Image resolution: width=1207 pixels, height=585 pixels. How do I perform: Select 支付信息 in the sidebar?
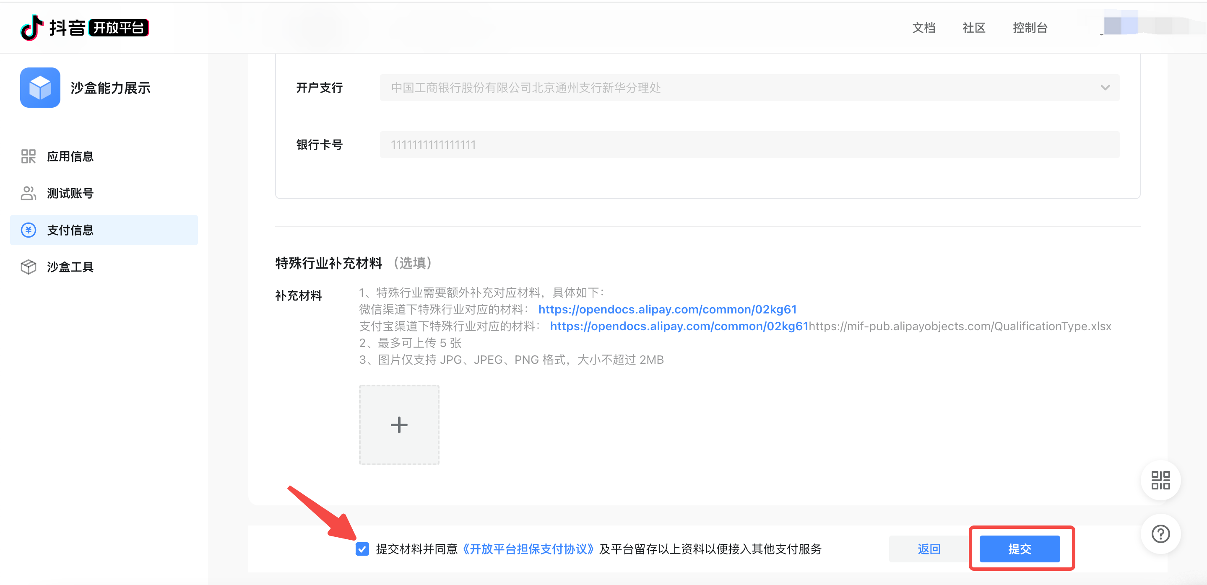tap(104, 230)
